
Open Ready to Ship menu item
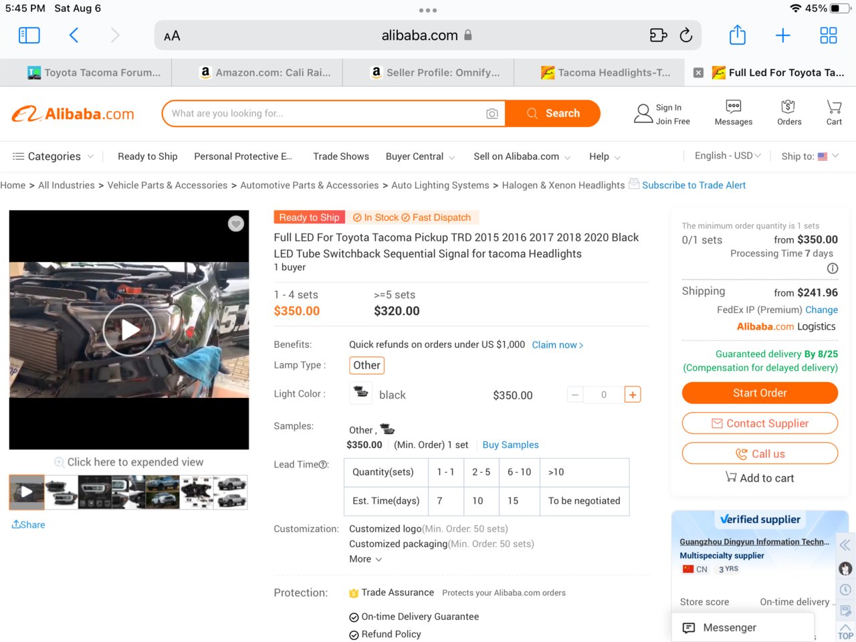click(148, 156)
